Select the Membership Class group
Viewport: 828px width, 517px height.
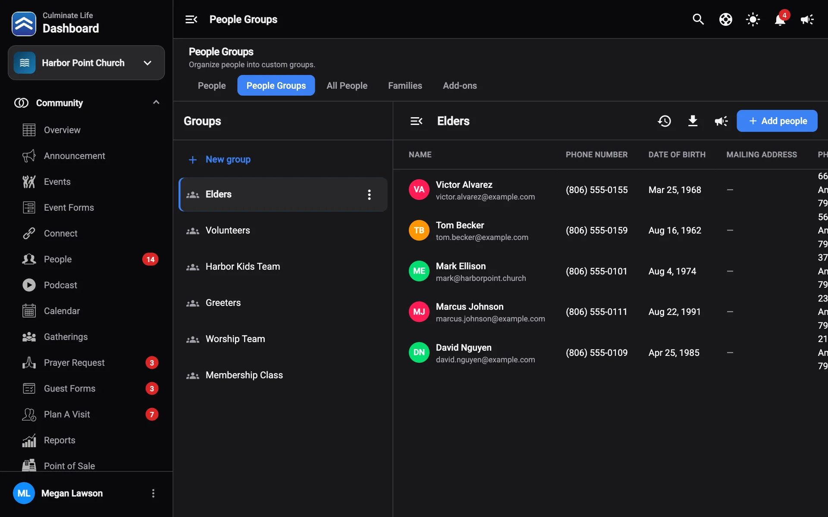point(283,375)
